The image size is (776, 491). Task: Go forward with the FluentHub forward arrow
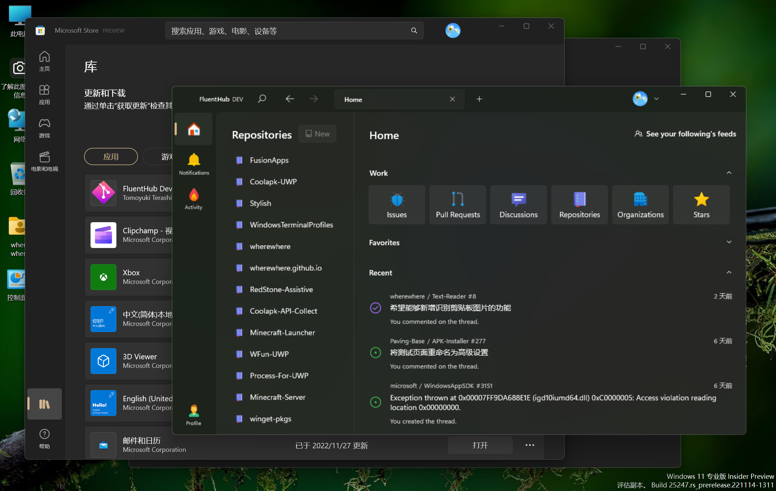(x=314, y=99)
